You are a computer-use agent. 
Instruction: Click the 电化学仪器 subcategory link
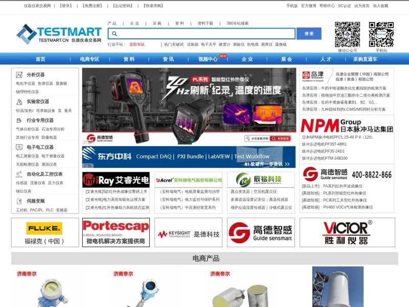25,83
